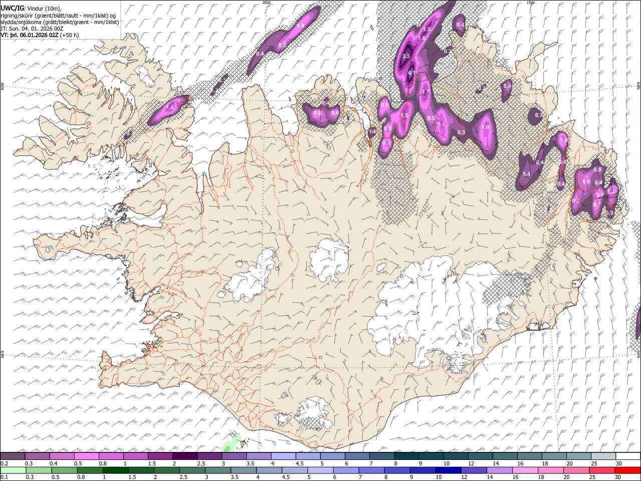
Task: Click the palest green 0.1–0.3 lower legend swatch
Action: click(x=13, y=470)
